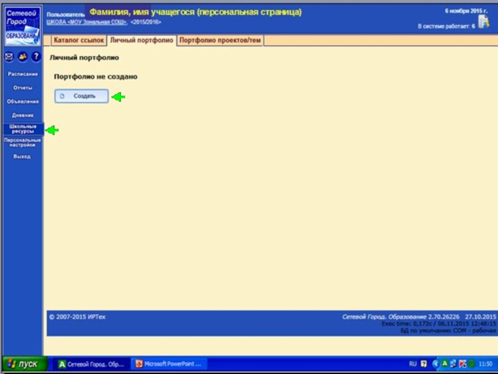Image resolution: width=498 pixels, height=374 pixels.
Task: Click the Портфолио не создано message
Action: coord(96,77)
